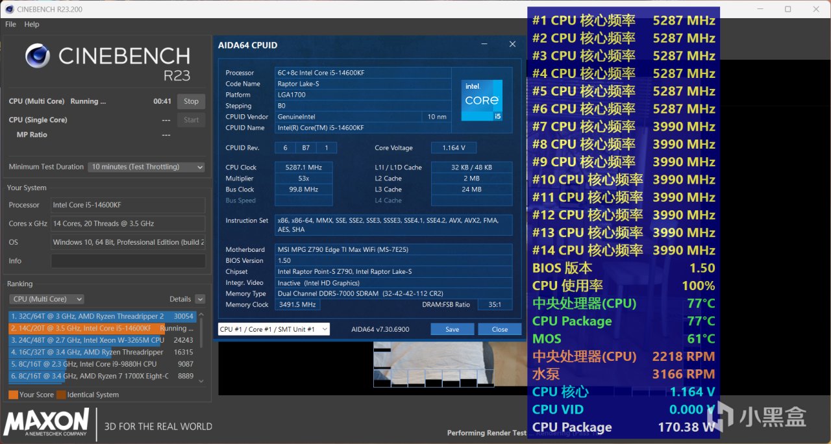
Task: Close the Cinebench window
Action: tap(815, 9)
